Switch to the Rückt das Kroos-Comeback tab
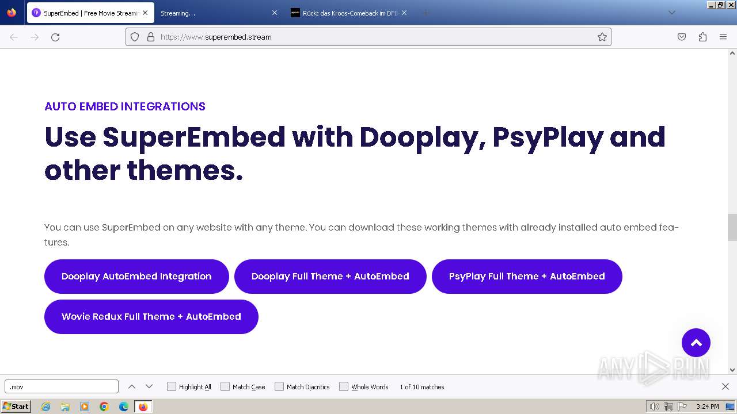Image resolution: width=737 pixels, height=414 pixels. pyautogui.click(x=349, y=13)
